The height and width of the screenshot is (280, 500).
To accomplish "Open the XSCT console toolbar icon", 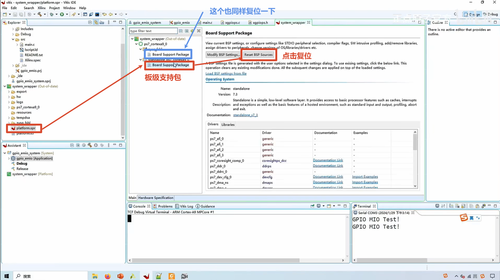I will (x=85, y=14).
